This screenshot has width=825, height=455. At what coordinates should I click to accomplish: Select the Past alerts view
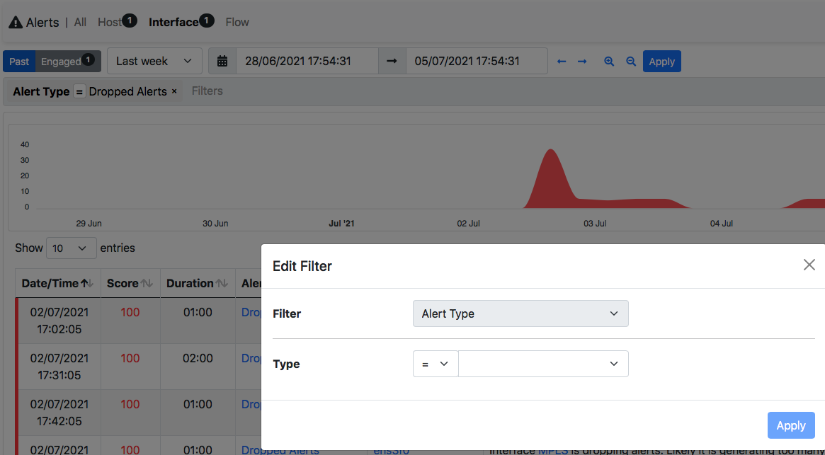(18, 61)
